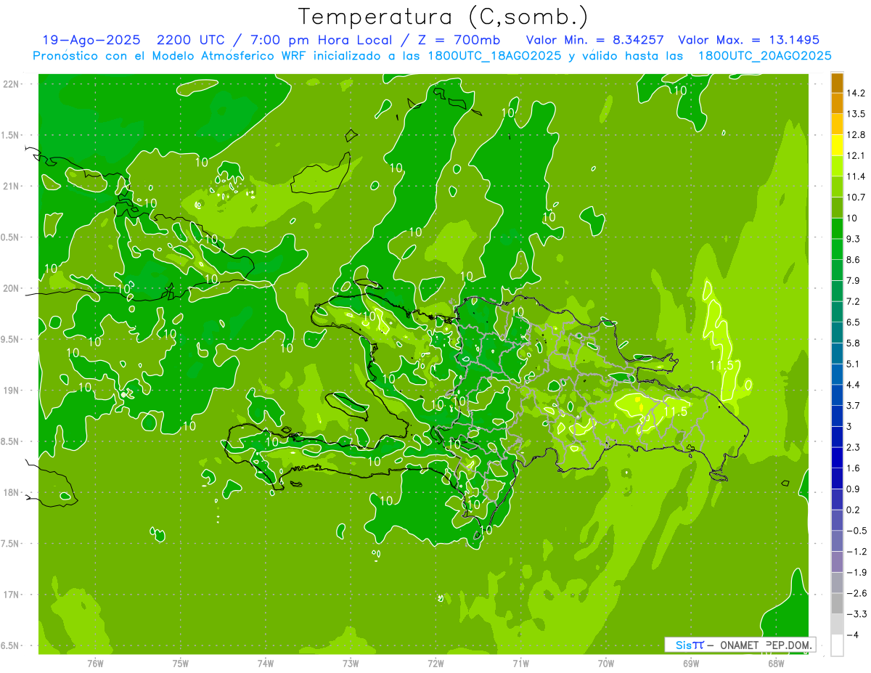This screenshot has width=871, height=673.
Task: Select the 'Z = 700mb' level text
Action: (459, 41)
